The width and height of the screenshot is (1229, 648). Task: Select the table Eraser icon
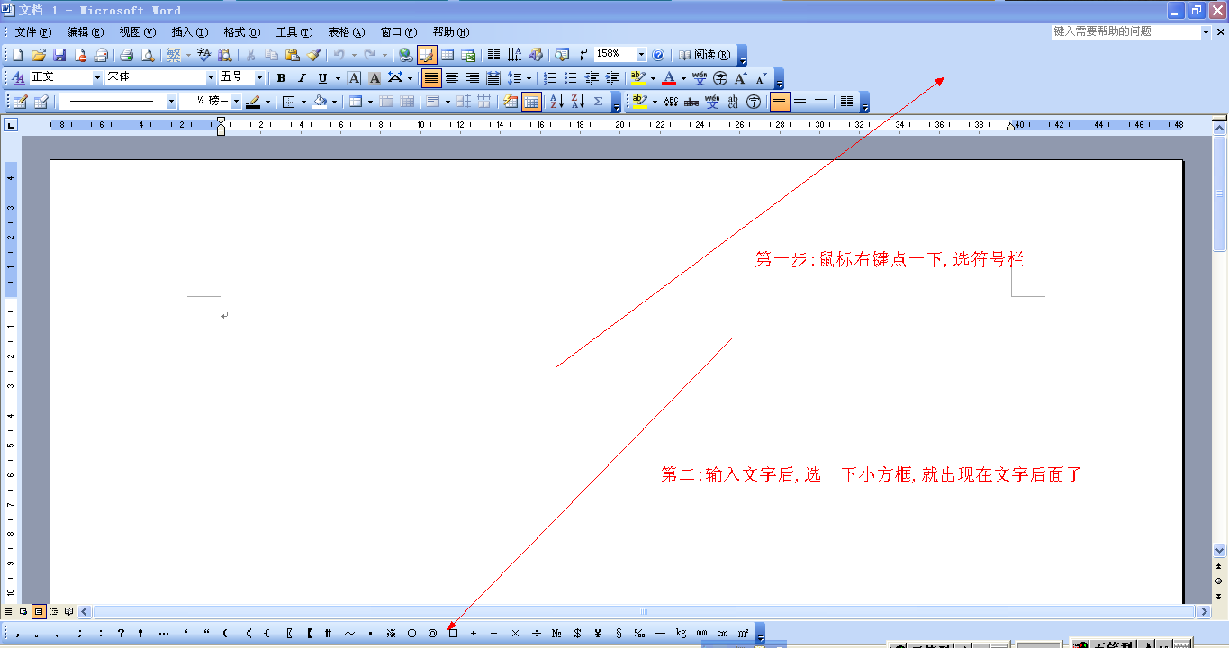pos(41,102)
